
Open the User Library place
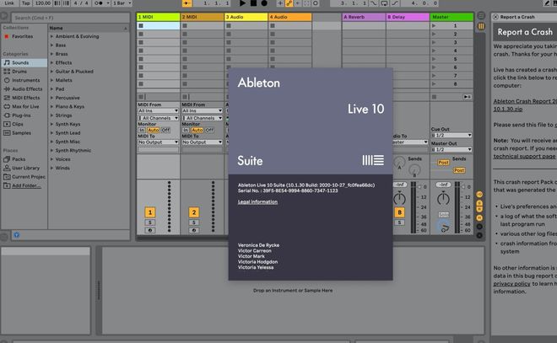pyautogui.click(x=24, y=168)
